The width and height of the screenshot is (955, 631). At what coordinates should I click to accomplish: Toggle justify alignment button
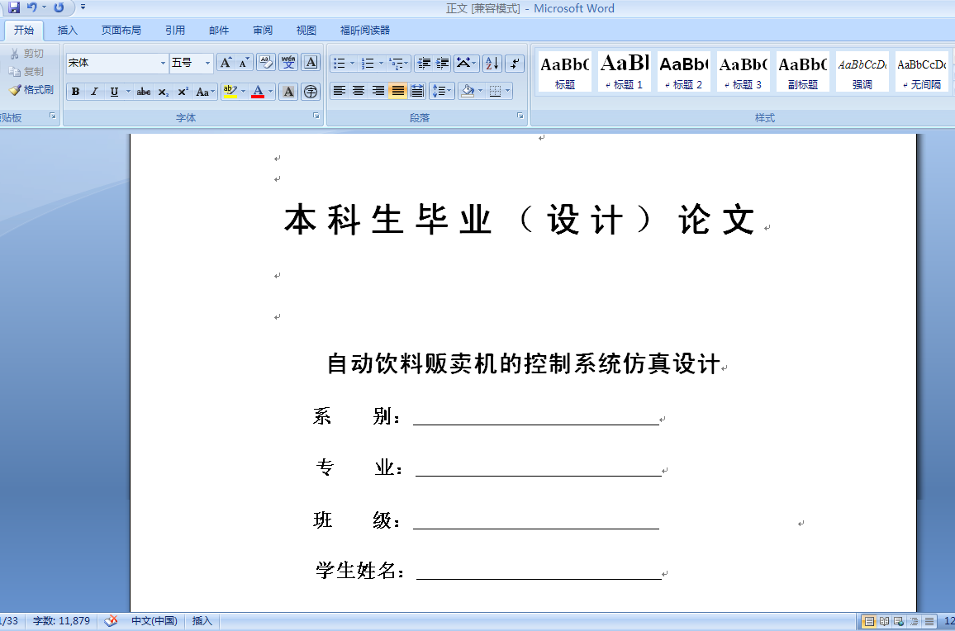397,92
